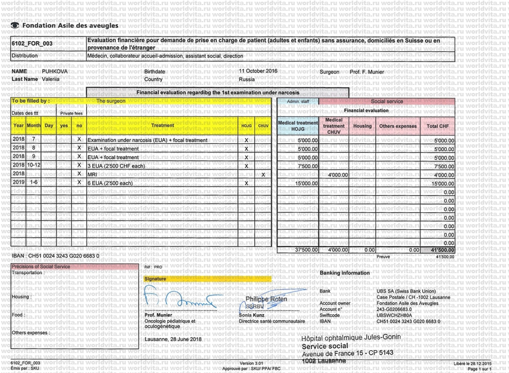This screenshot has width=509, height=373.
Task: Click the "Others expenses" column header in cost table
Action: (x=398, y=126)
